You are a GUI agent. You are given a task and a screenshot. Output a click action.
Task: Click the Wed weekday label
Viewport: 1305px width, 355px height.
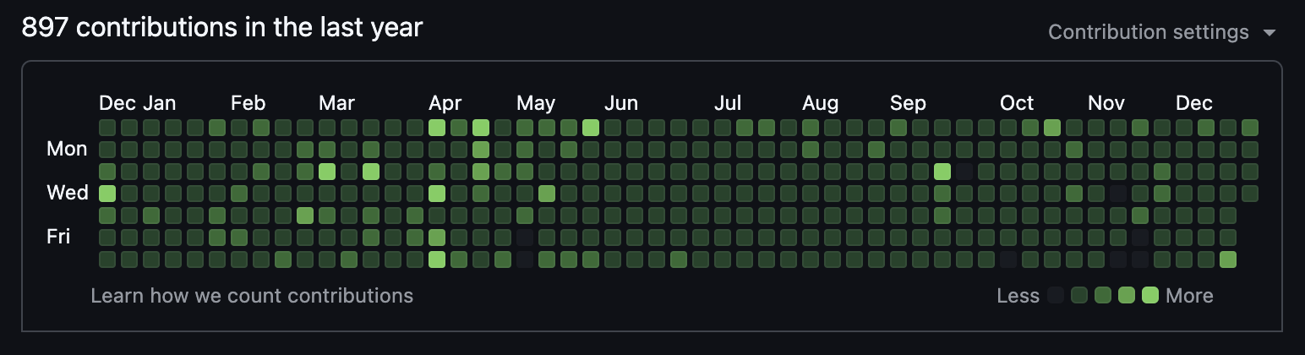point(68,193)
